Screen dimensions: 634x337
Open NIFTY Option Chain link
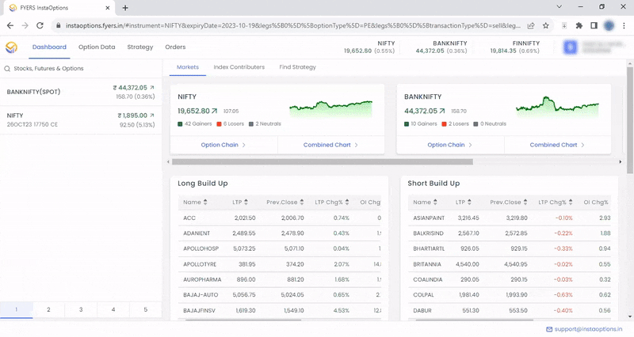(223, 145)
